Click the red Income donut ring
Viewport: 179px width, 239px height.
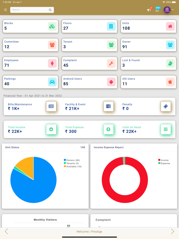tap(125, 199)
